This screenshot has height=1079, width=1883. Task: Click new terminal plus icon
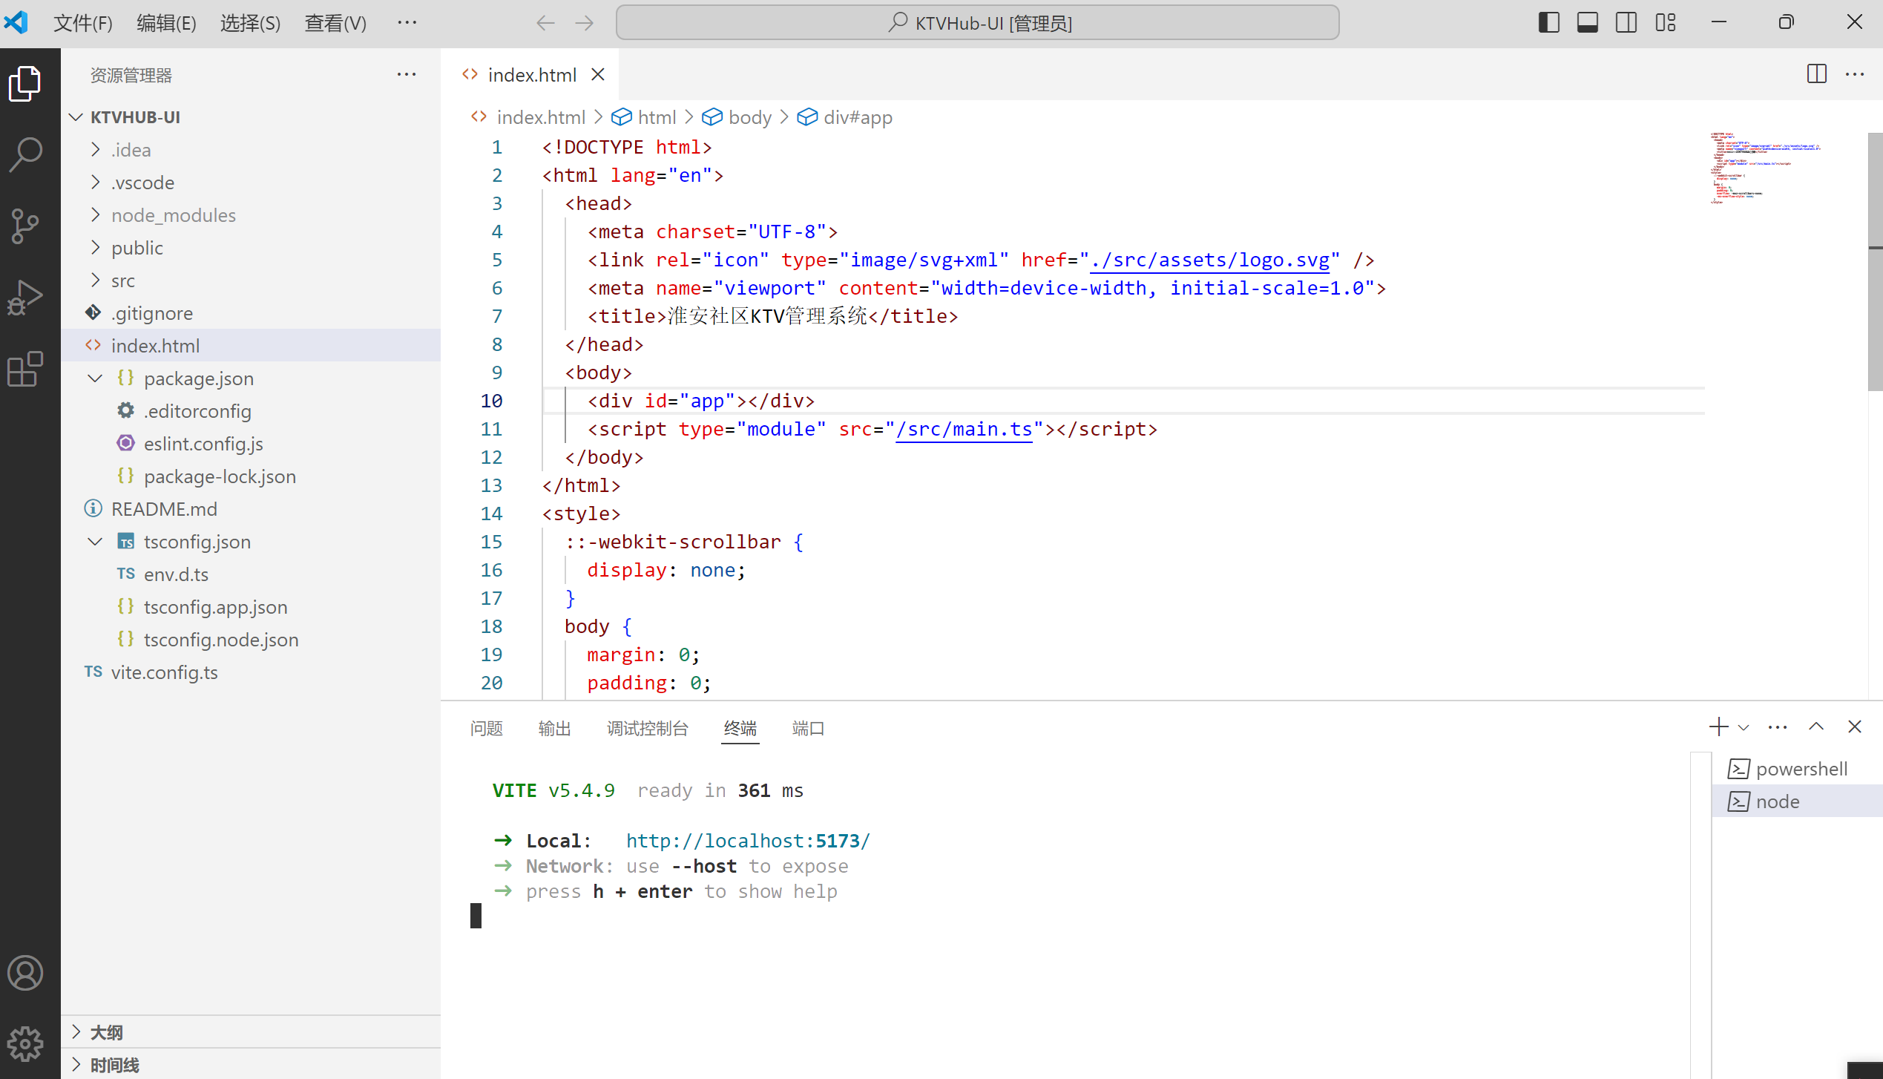tap(1718, 727)
